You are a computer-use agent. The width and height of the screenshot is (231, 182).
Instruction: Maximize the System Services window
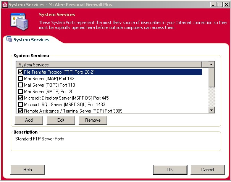pyautogui.click(x=219, y=5)
